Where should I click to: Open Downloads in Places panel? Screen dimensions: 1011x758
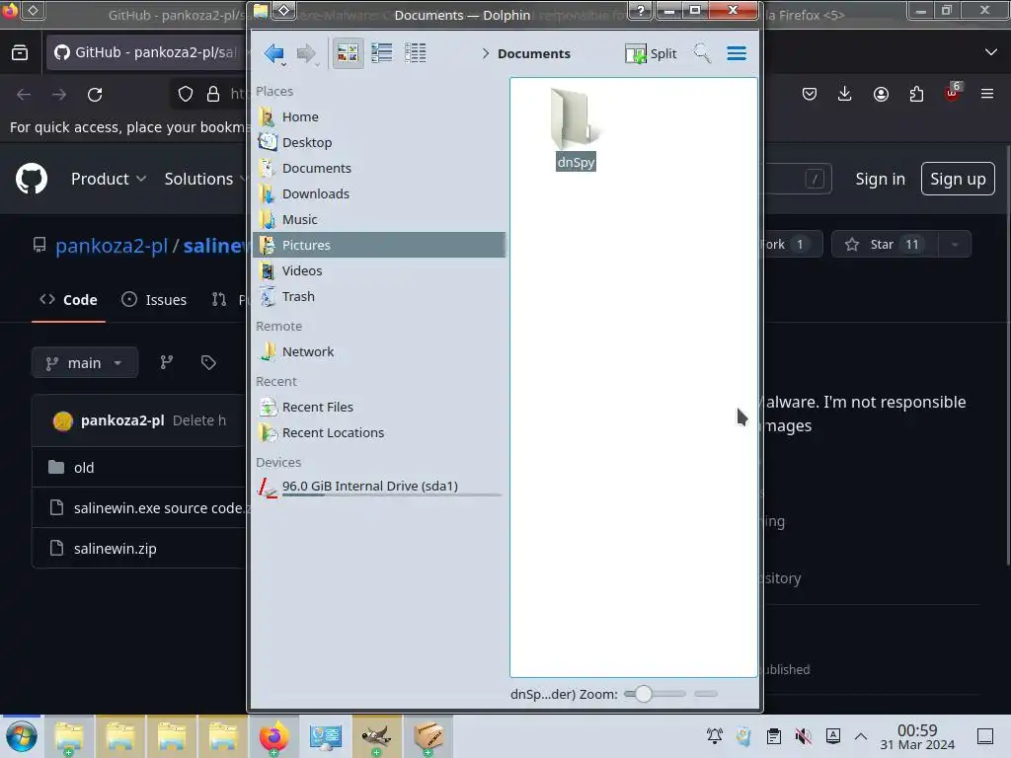point(380,194)
